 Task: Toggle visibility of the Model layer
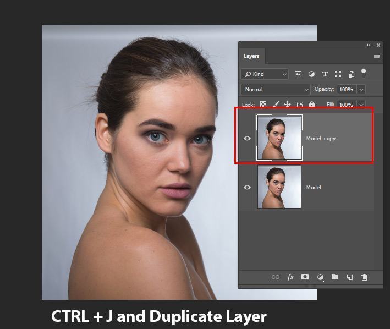click(x=247, y=187)
